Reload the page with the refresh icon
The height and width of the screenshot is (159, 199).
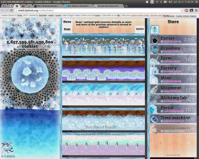(x=12, y=10)
